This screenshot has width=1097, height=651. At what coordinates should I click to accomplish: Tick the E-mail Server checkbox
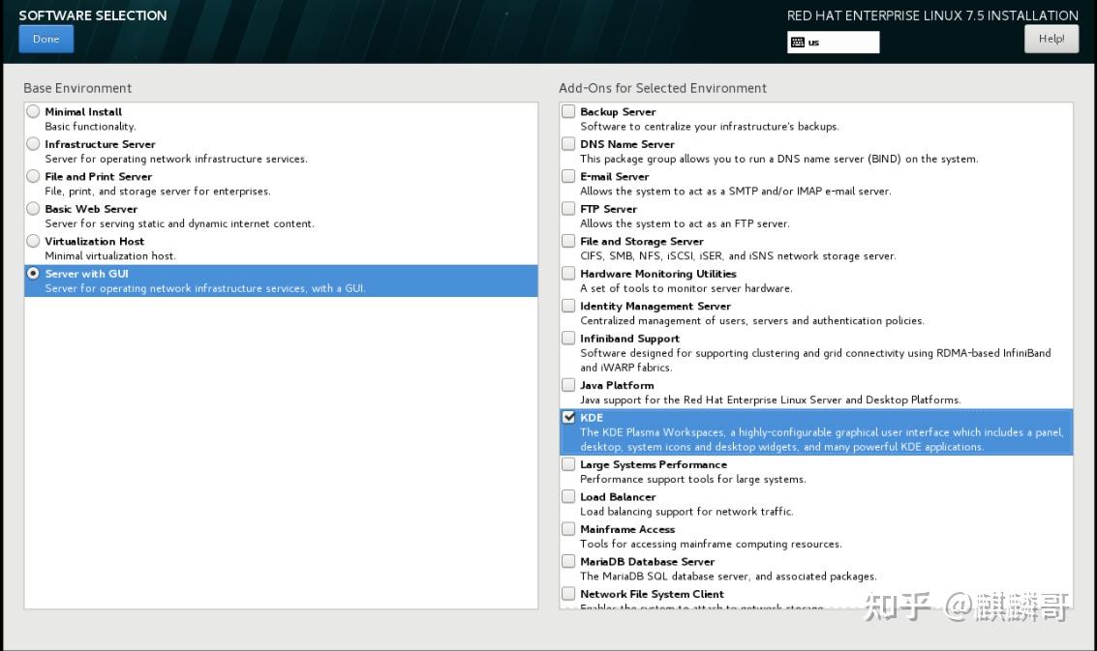tap(568, 176)
